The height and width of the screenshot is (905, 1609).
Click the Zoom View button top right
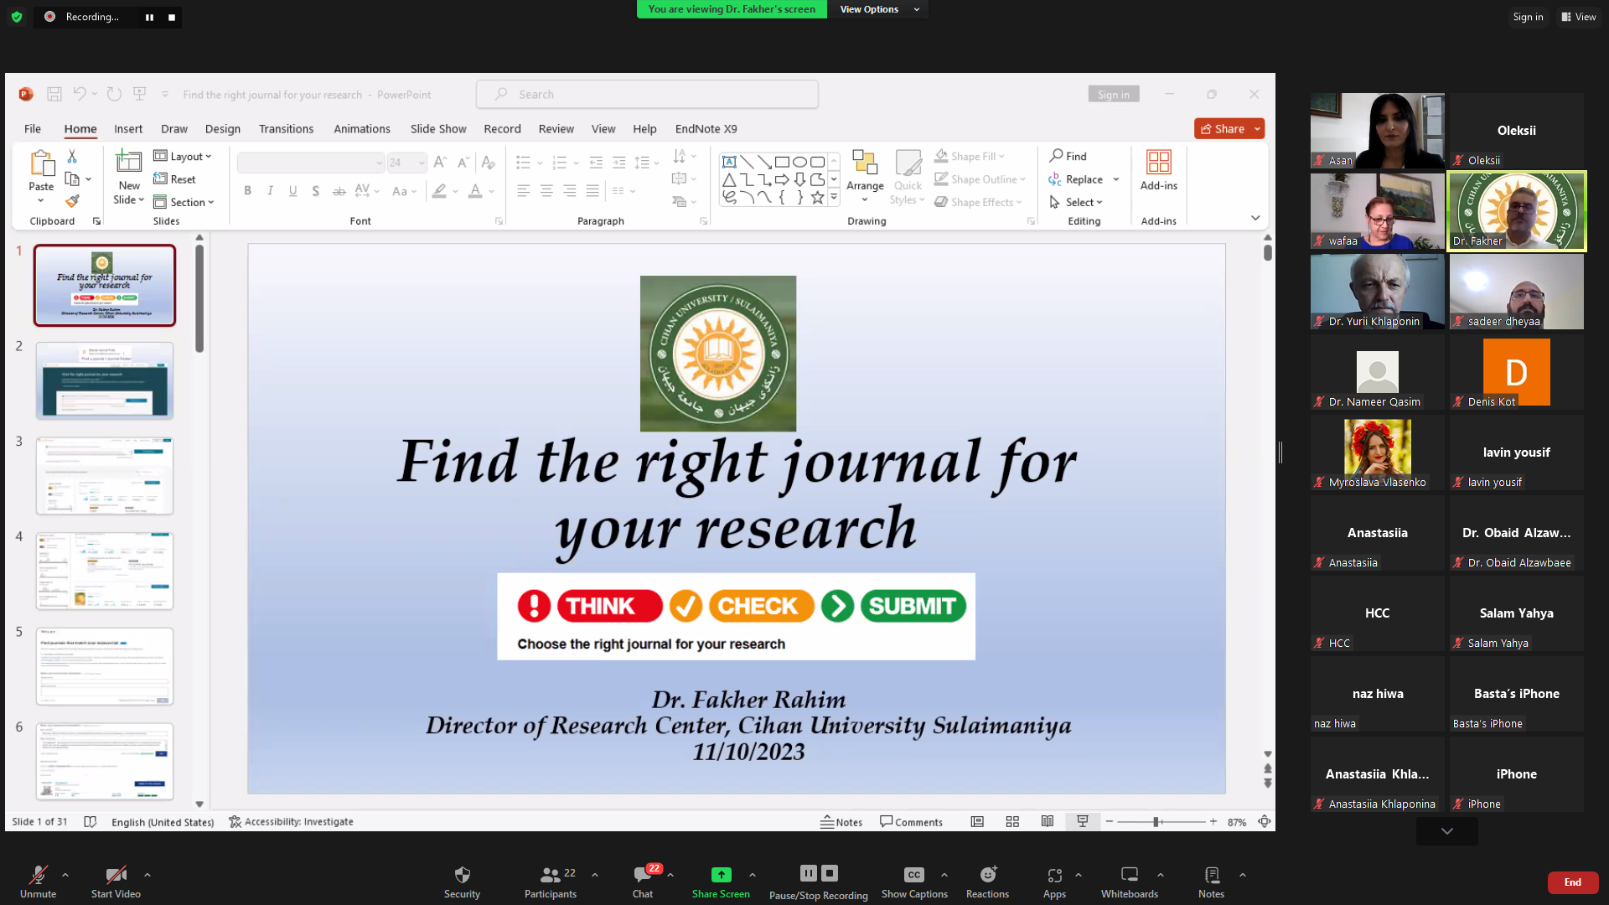pos(1578,17)
